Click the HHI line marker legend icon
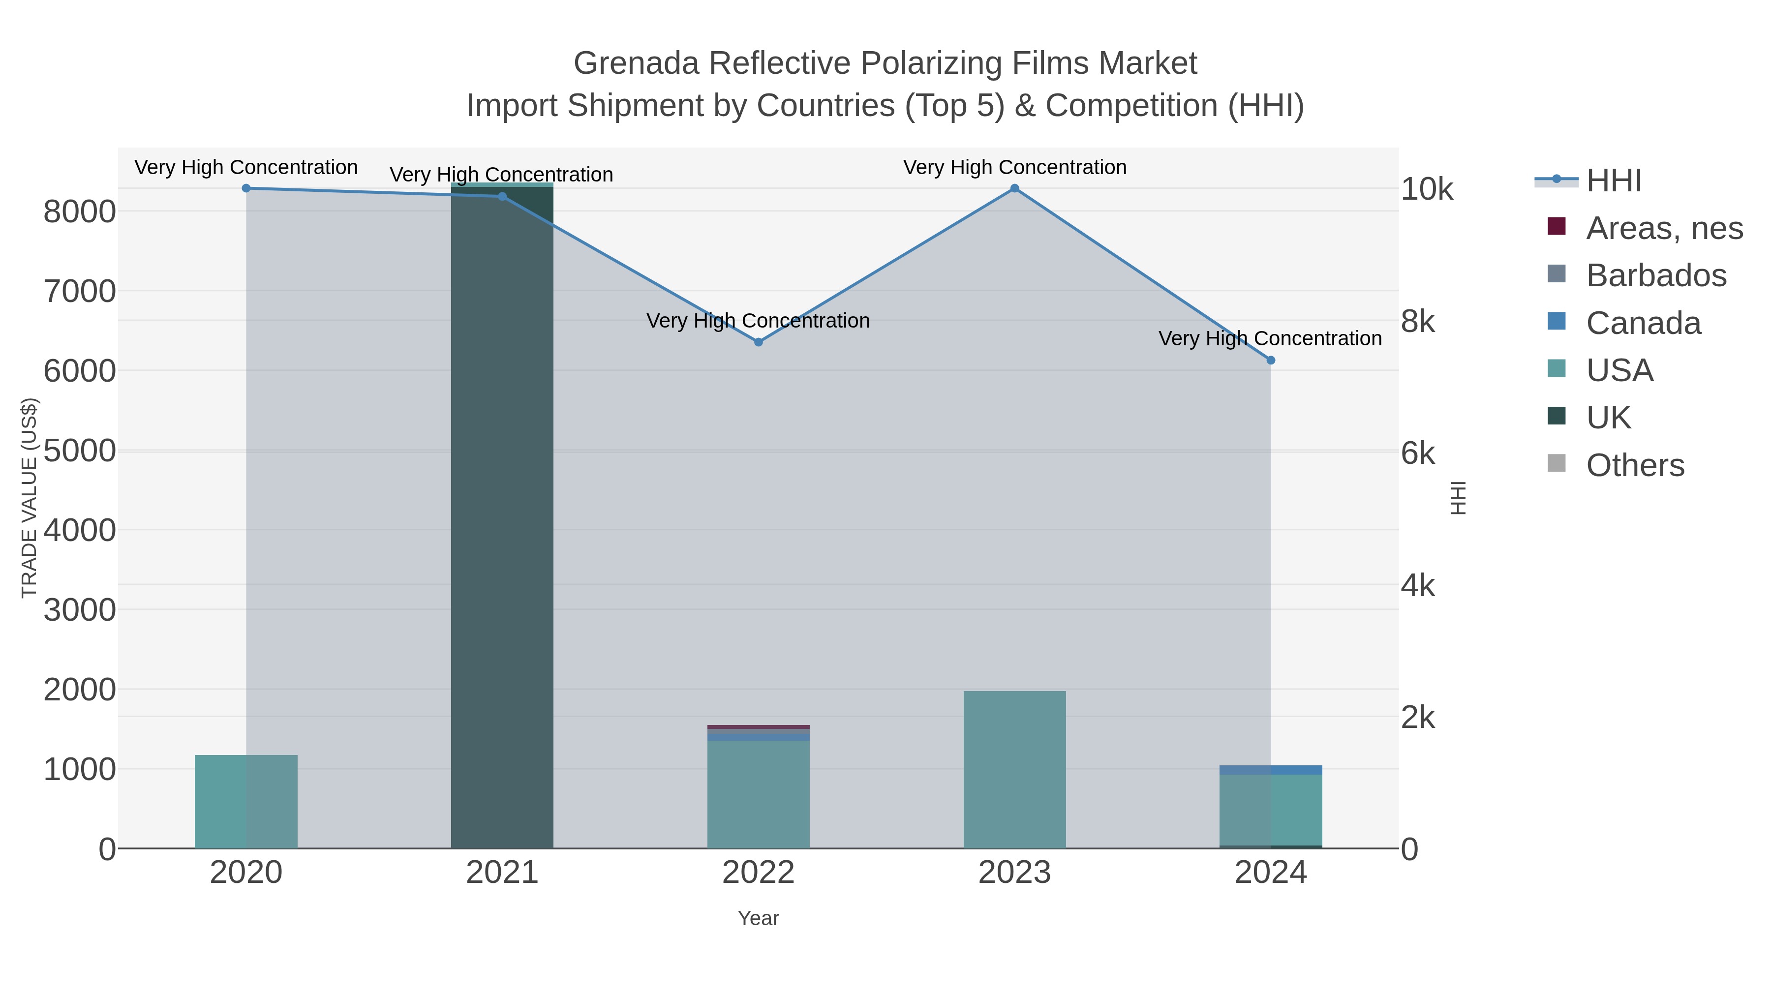Image resolution: width=1771 pixels, height=996 pixels. [x=1557, y=180]
